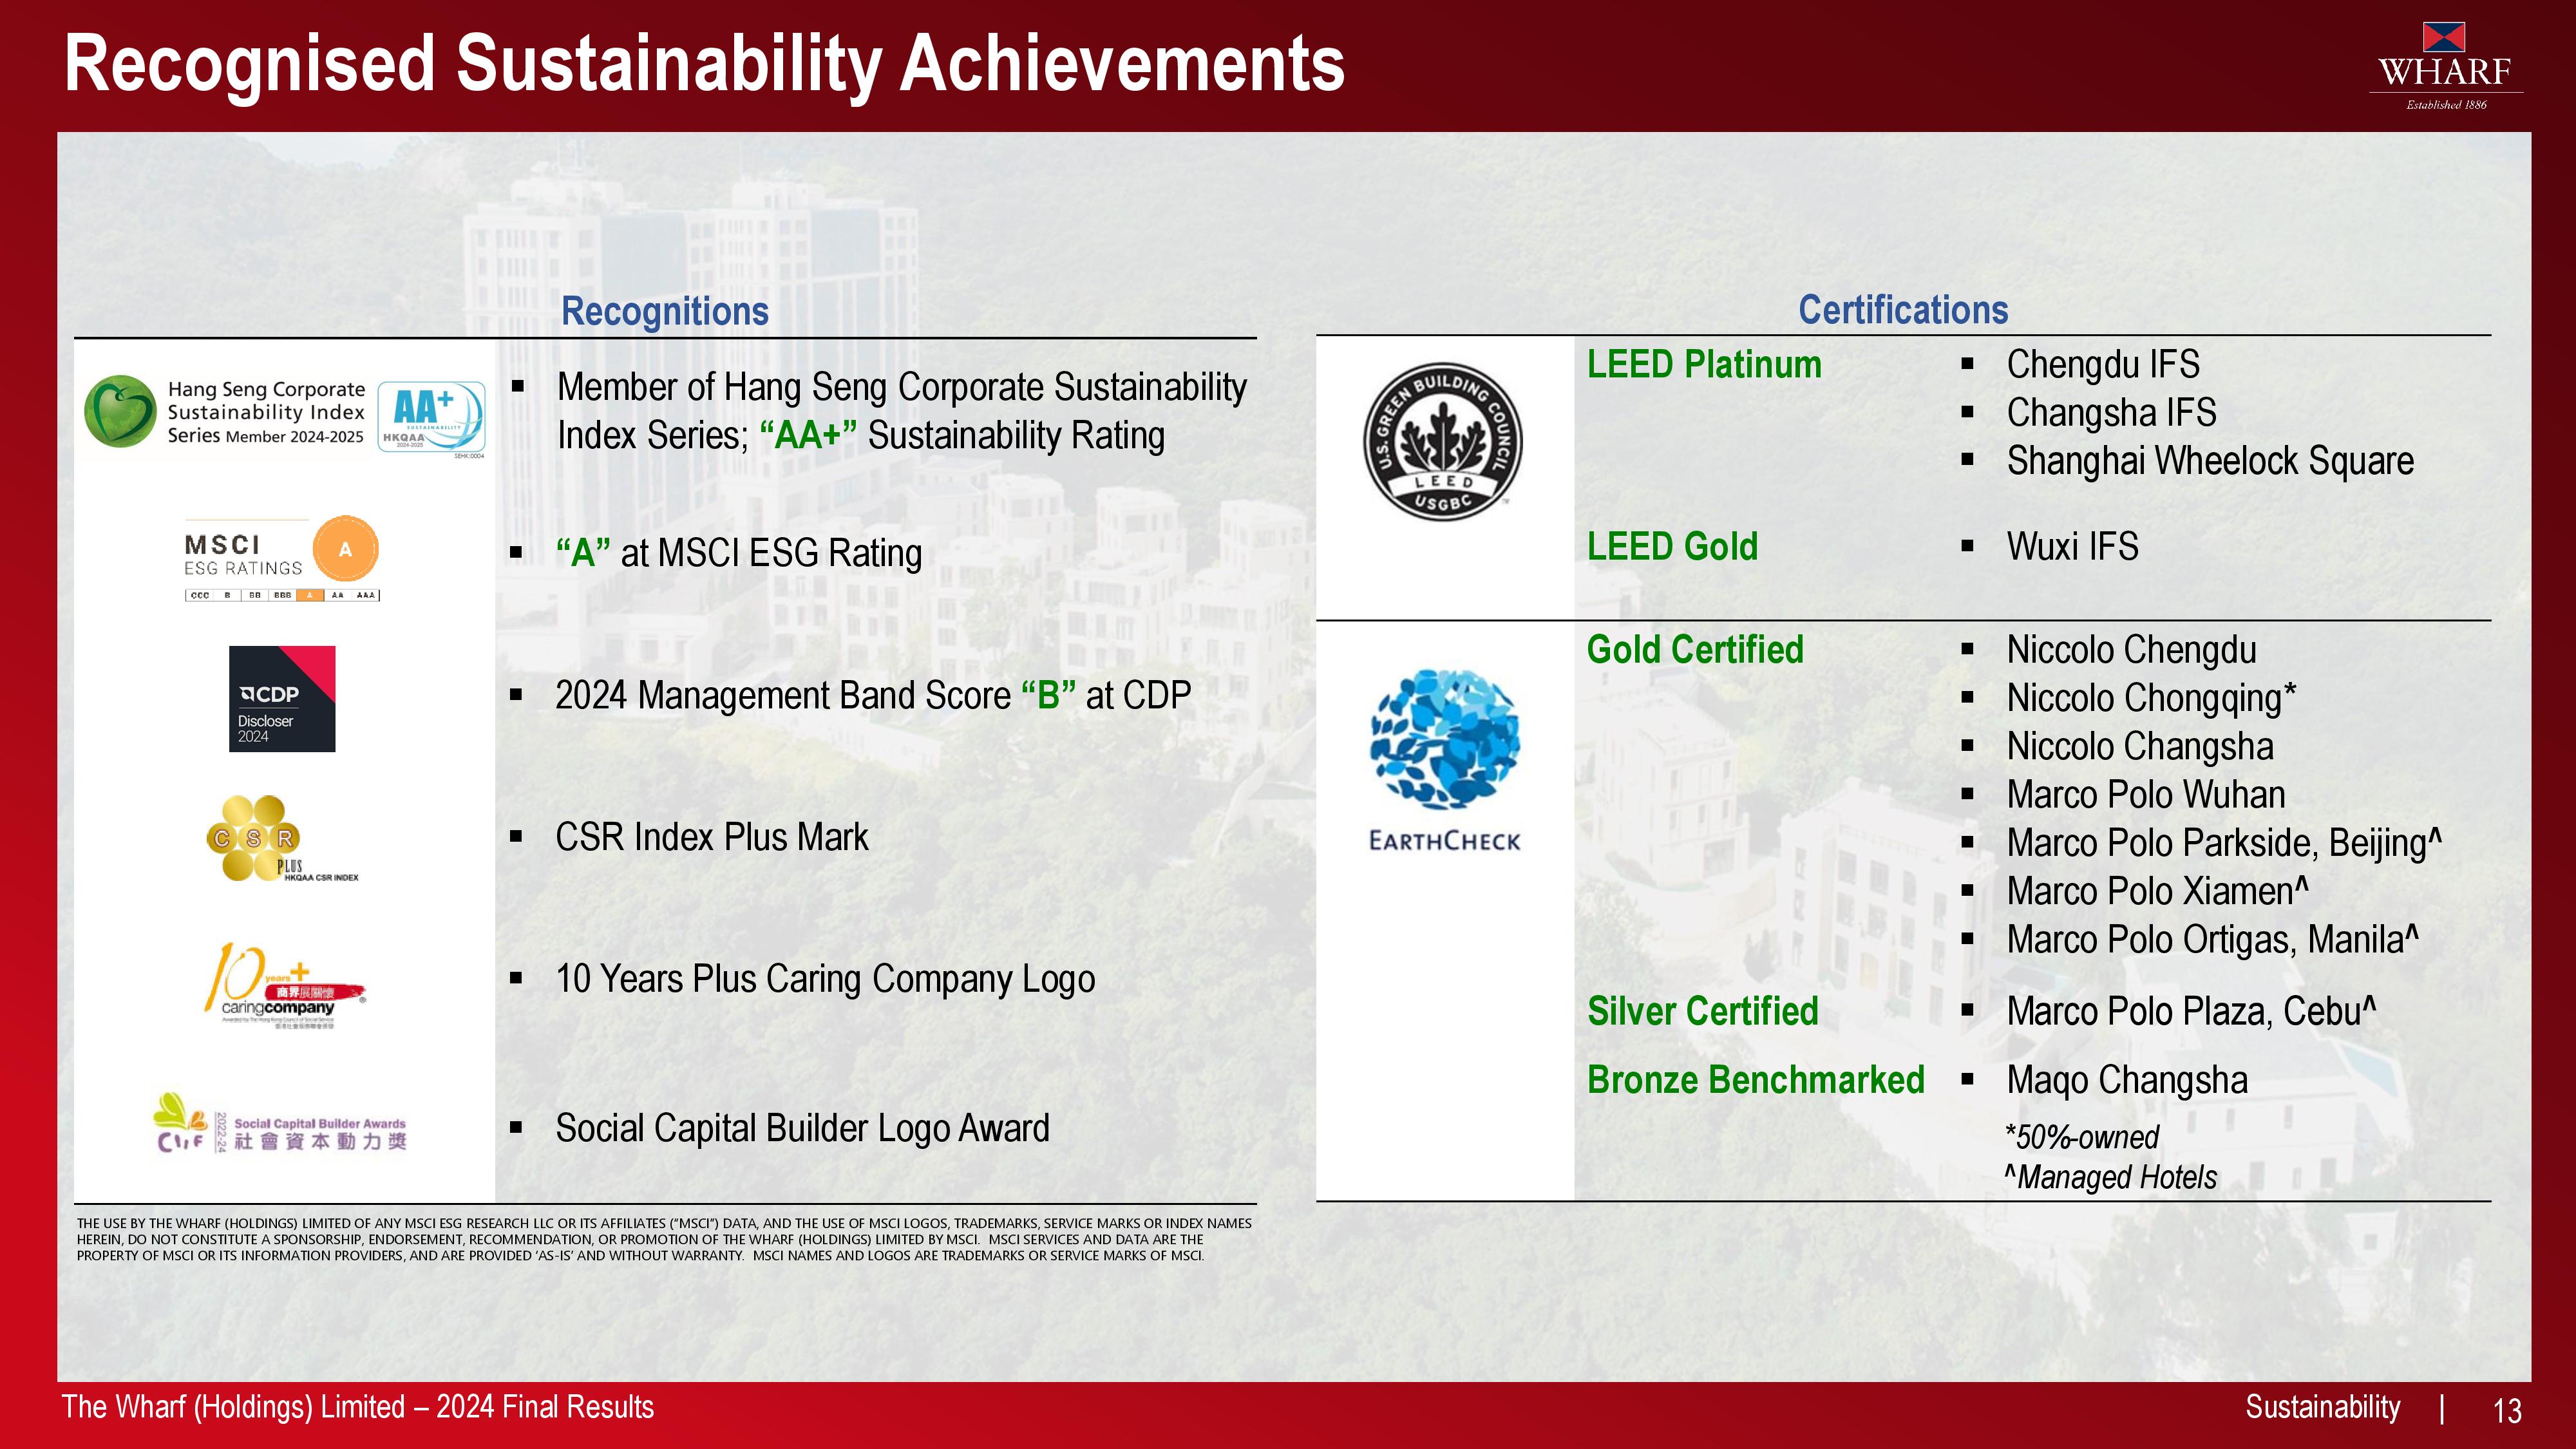Click the CSR Index Plus Mark text
The height and width of the screenshot is (1449, 2576).
[x=712, y=837]
